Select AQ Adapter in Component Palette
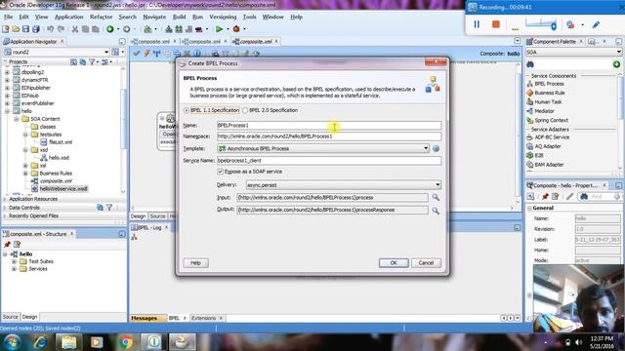Viewport: 625px width, 351px height. tap(548, 146)
